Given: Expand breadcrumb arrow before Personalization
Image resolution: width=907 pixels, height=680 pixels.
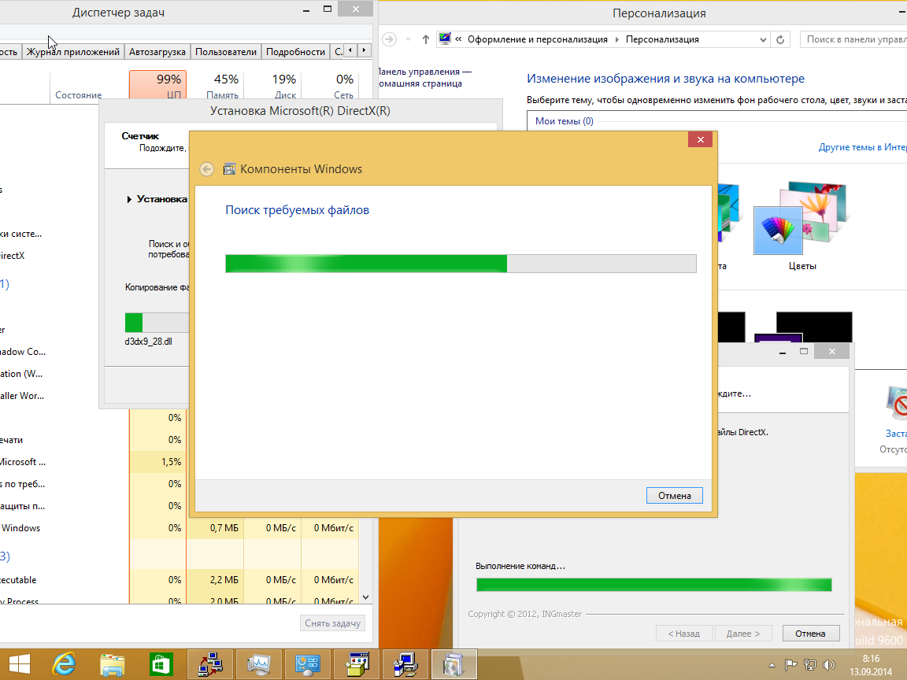Looking at the screenshot, I should (616, 39).
